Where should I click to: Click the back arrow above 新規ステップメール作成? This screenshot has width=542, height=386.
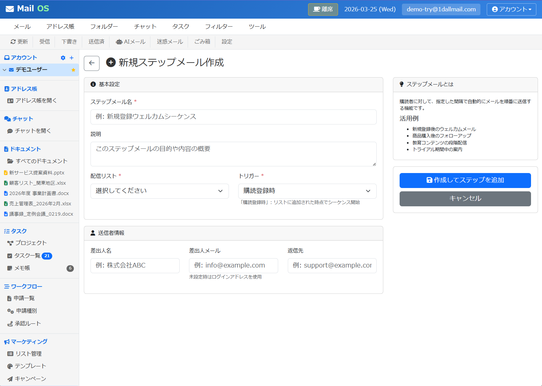pyautogui.click(x=91, y=63)
